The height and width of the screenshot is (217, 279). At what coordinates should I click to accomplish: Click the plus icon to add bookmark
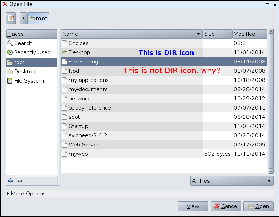pos(11,181)
